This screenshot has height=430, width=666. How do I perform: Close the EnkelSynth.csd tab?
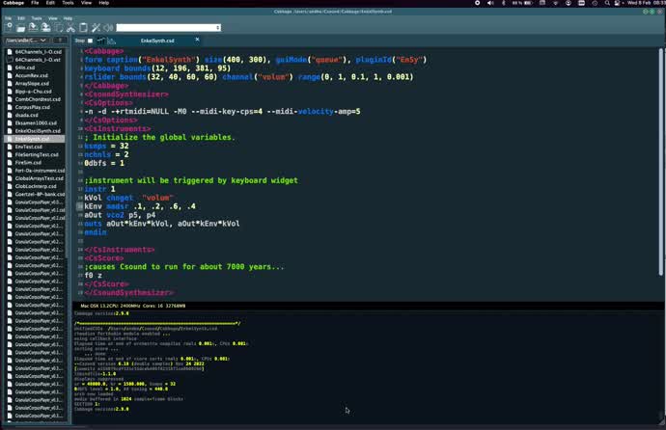[197, 40]
